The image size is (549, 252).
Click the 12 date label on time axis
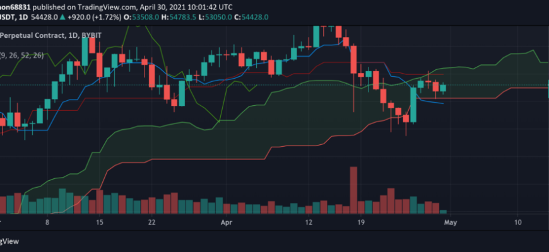tap(309, 222)
